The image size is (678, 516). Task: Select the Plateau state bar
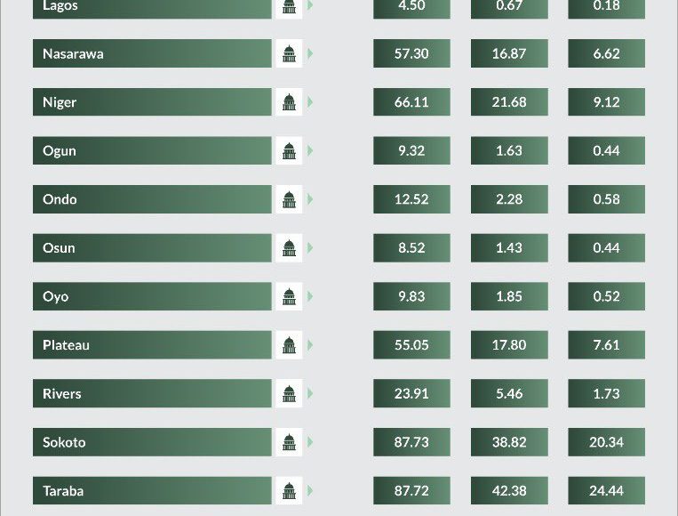(152, 345)
